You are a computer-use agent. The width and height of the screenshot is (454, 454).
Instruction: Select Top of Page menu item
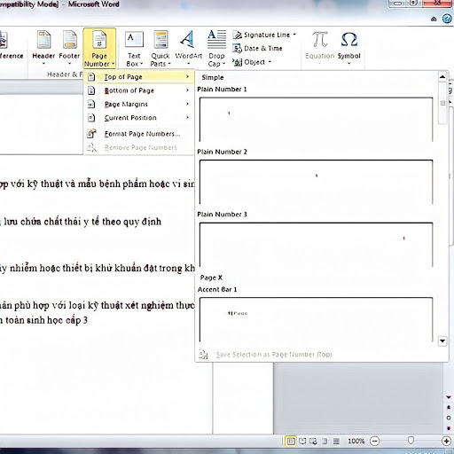coord(139,77)
